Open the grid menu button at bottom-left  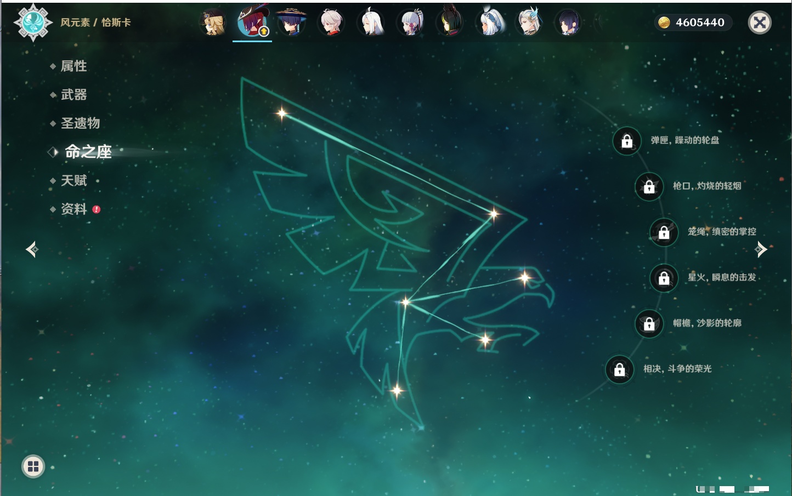point(33,466)
